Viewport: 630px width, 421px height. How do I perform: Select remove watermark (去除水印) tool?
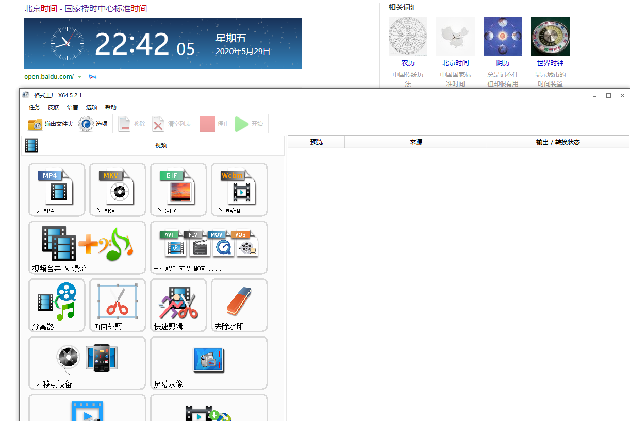[x=239, y=305]
